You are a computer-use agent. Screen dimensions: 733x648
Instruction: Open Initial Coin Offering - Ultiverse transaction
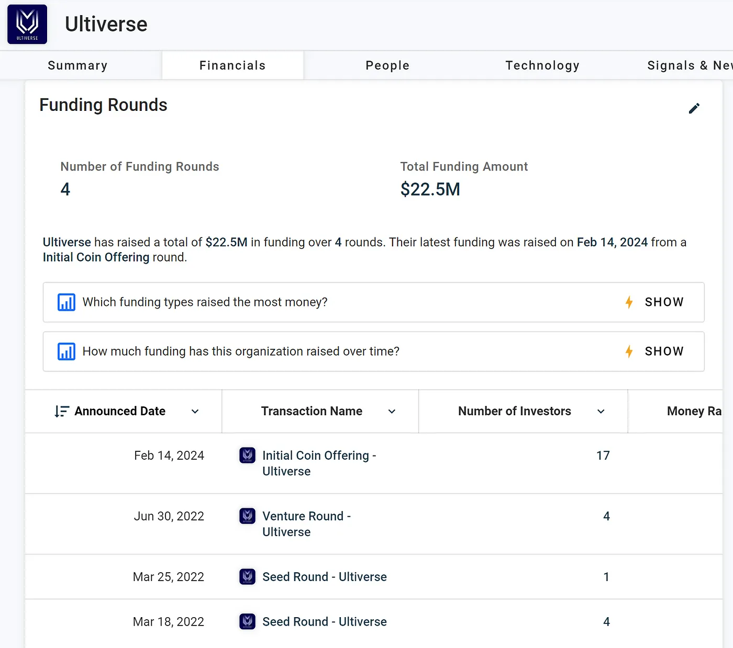pyautogui.click(x=319, y=463)
